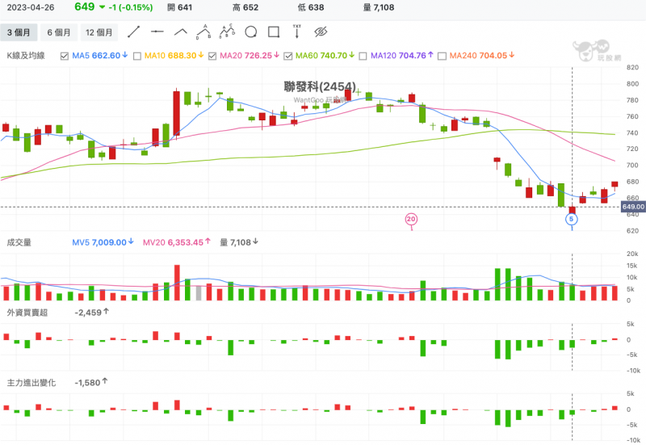The width and height of the screenshot is (646, 445).
Task: Enable the MA10 moving average checkbox
Action: point(136,56)
